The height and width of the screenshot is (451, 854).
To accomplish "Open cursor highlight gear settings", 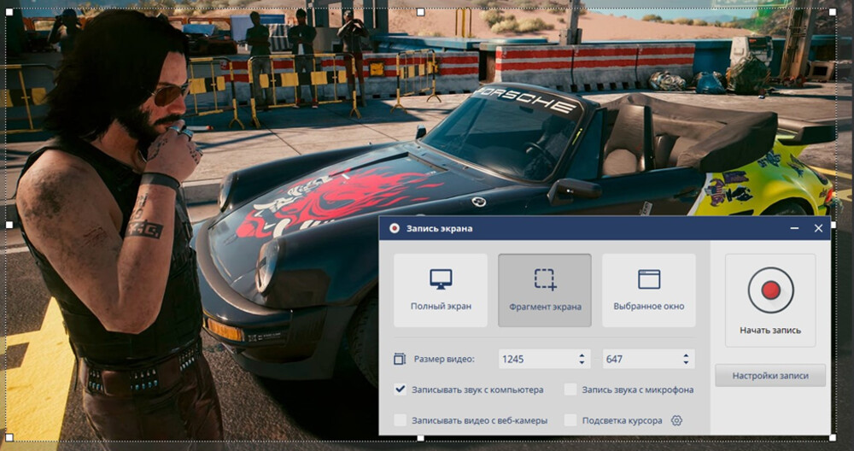I will [676, 420].
